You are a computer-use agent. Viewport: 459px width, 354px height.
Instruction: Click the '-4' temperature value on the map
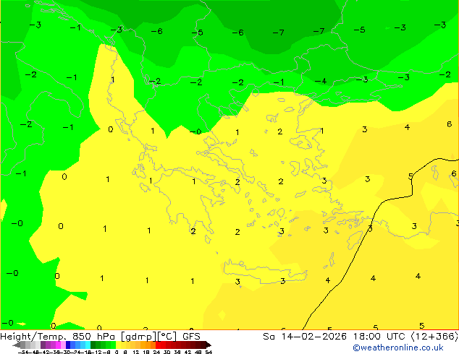point(321,81)
